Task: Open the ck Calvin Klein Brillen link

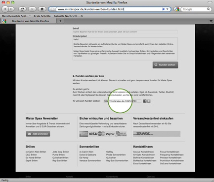Action: point(36,152)
